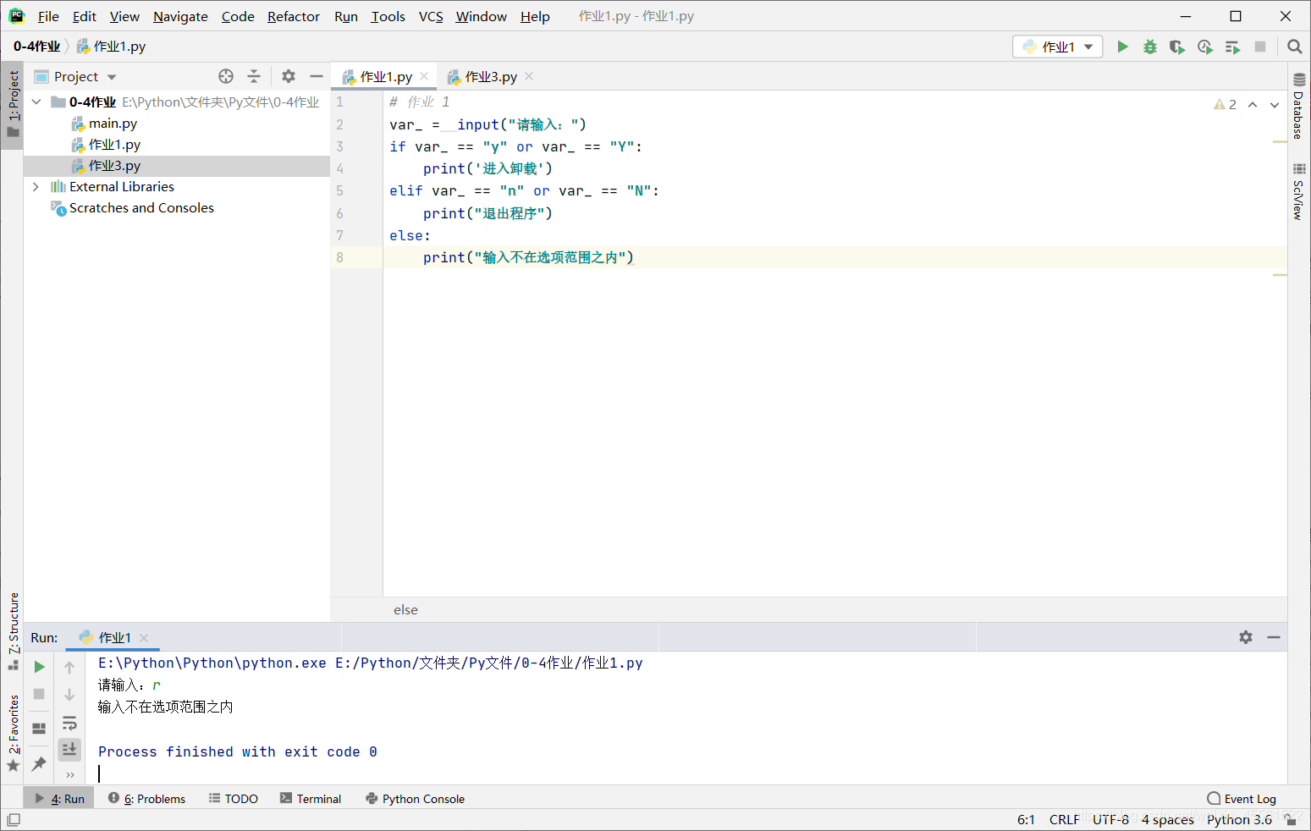Close the 作业1.py editor tab
Screen dimensions: 1311x831
[424, 76]
